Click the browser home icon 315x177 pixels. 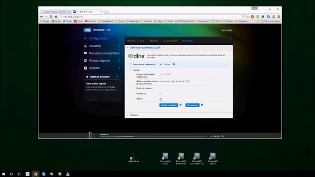click(x=56, y=17)
